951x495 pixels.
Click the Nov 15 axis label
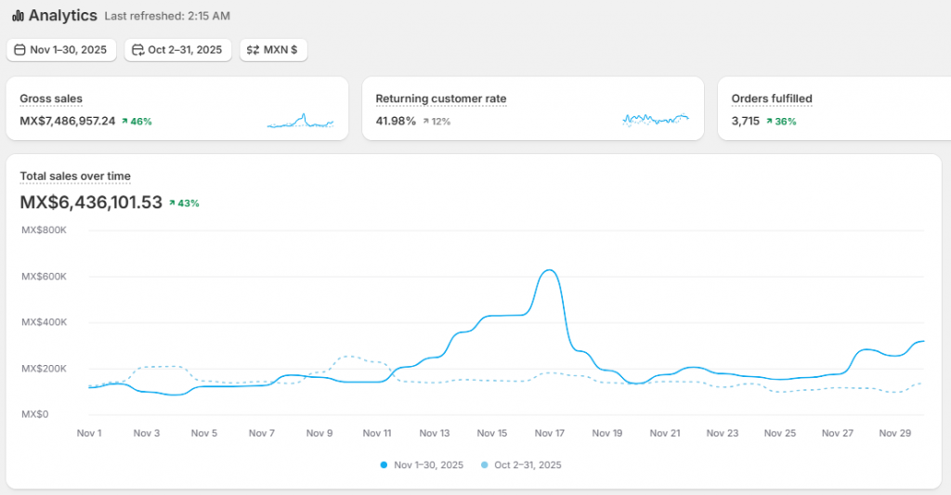point(492,433)
